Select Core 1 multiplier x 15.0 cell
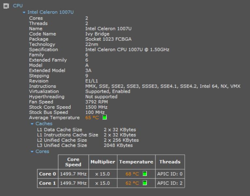 point(103,183)
